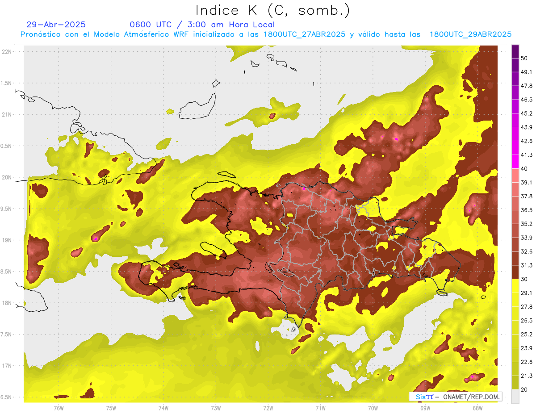Click the color bar label '40'

[x=524, y=169]
